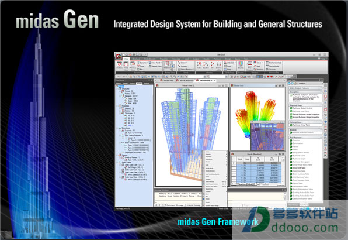Viewport: 348px width, 240px height.
Task: Open Help at the ribbon's right end
Action: pos(322,59)
